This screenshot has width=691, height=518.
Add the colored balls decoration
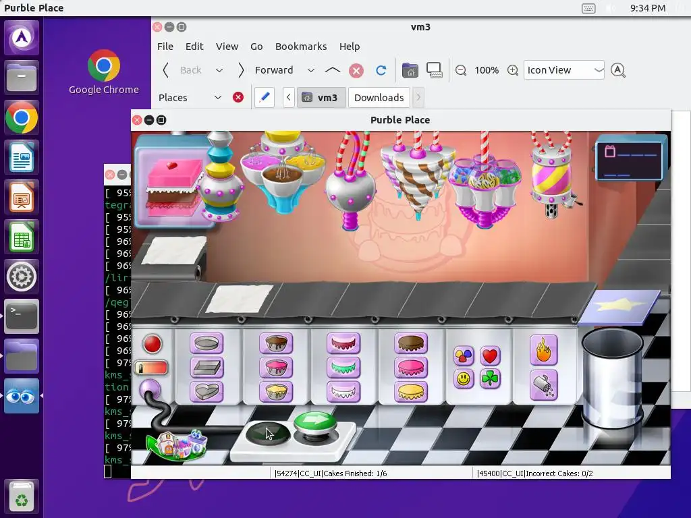[464, 355]
